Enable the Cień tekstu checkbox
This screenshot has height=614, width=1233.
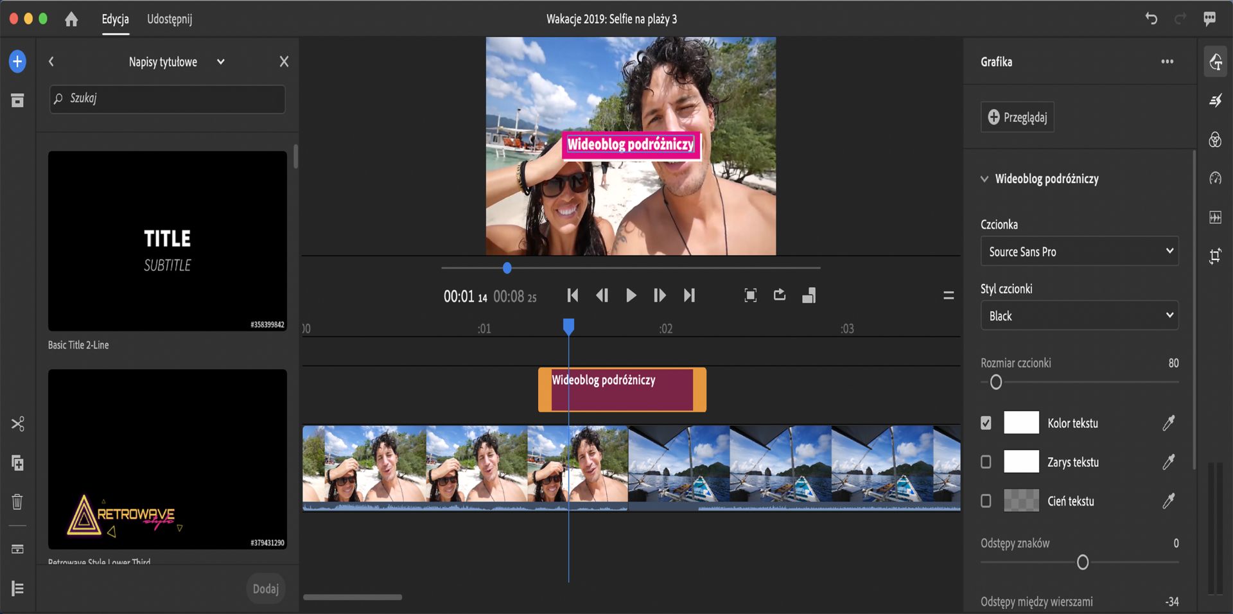coord(986,501)
